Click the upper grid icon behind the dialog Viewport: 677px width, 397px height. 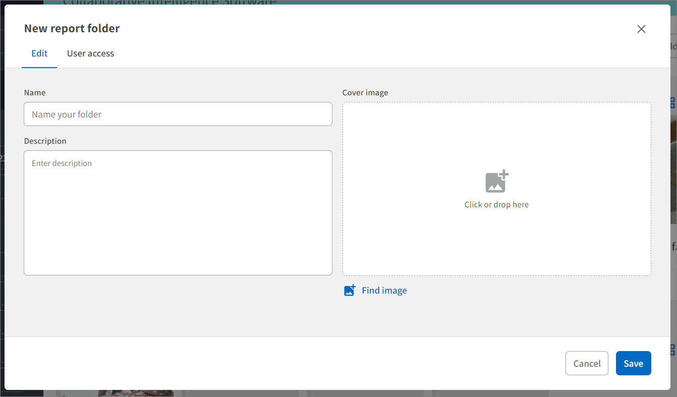tap(673, 103)
